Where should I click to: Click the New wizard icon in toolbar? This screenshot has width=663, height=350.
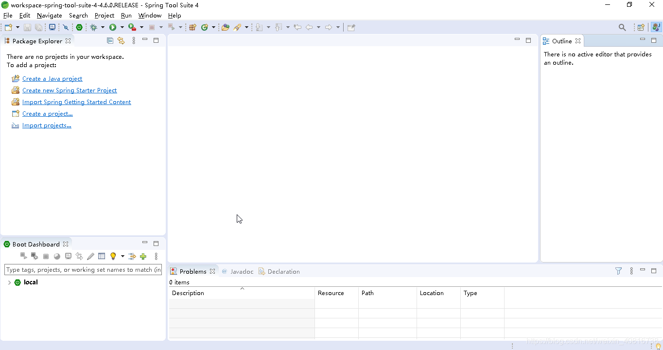(8, 27)
